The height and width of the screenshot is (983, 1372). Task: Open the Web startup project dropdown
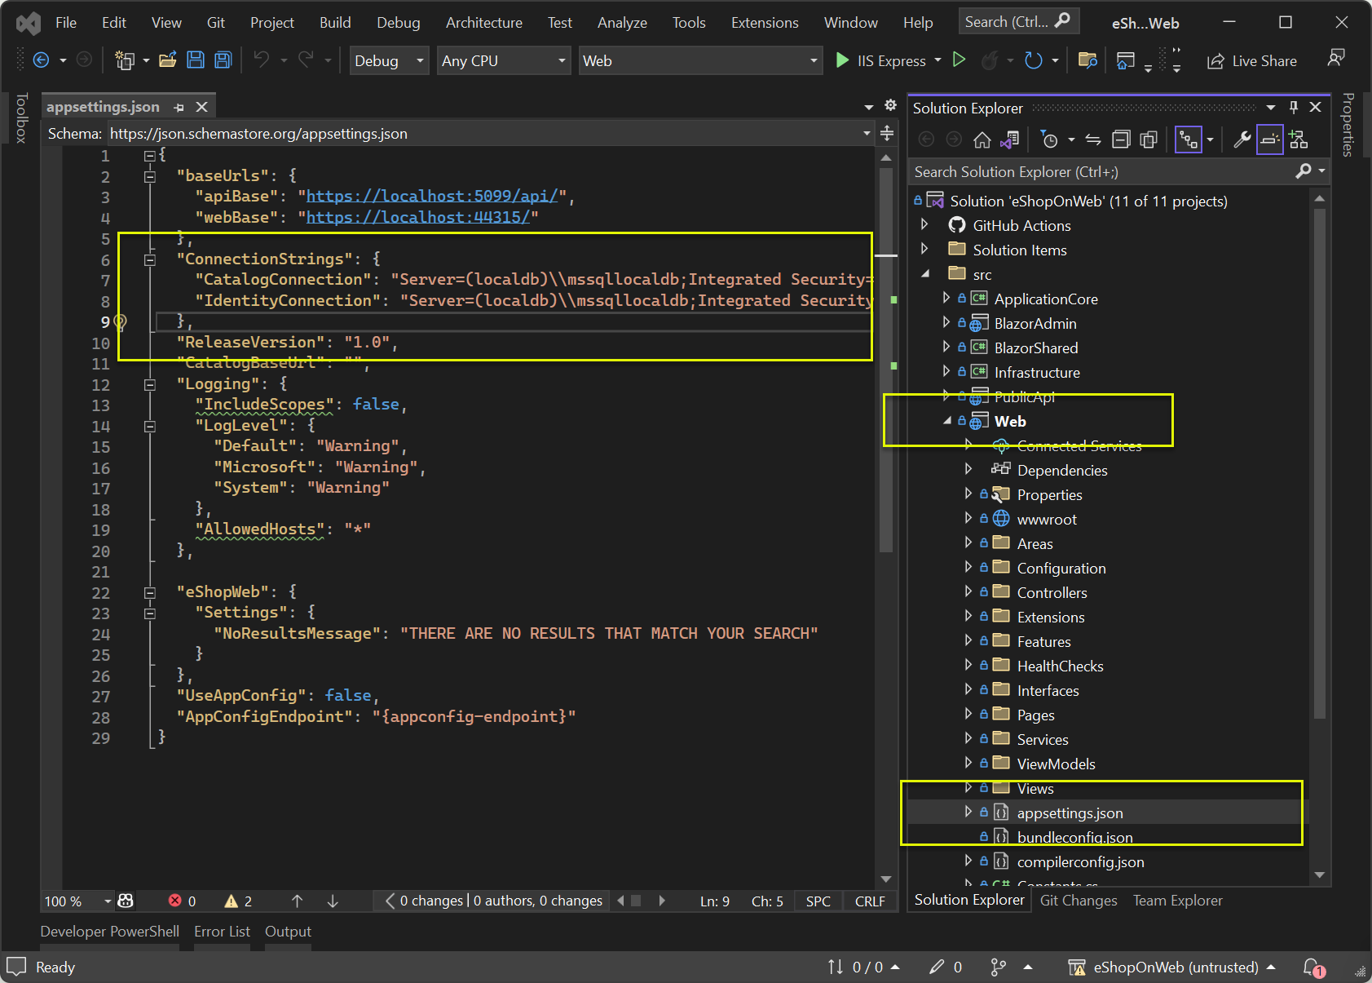coord(700,61)
